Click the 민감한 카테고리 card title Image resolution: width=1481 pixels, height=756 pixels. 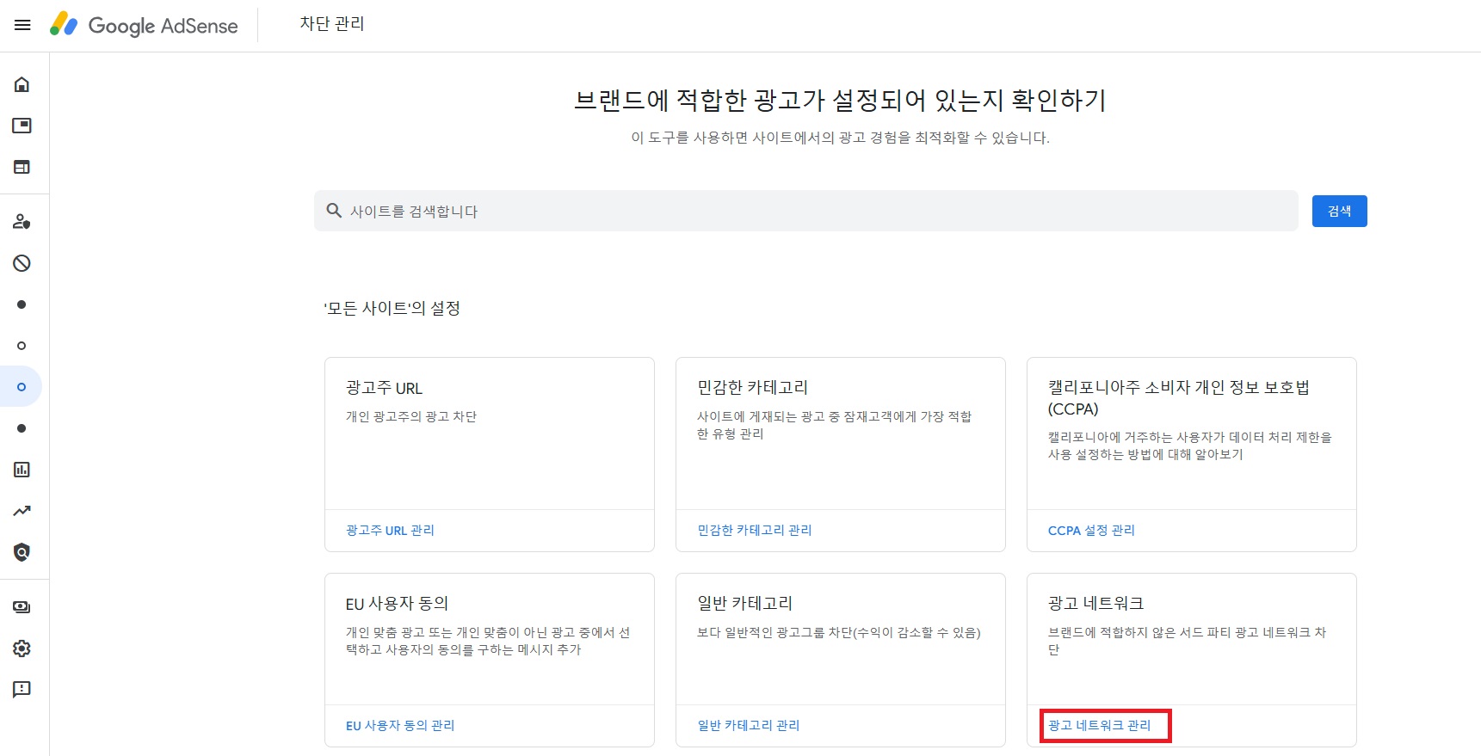coord(753,388)
